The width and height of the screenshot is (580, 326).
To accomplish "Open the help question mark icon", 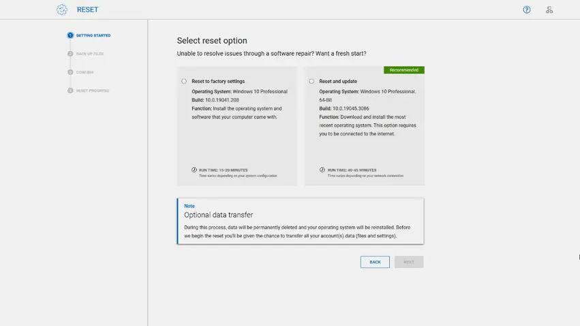I will tap(526, 10).
